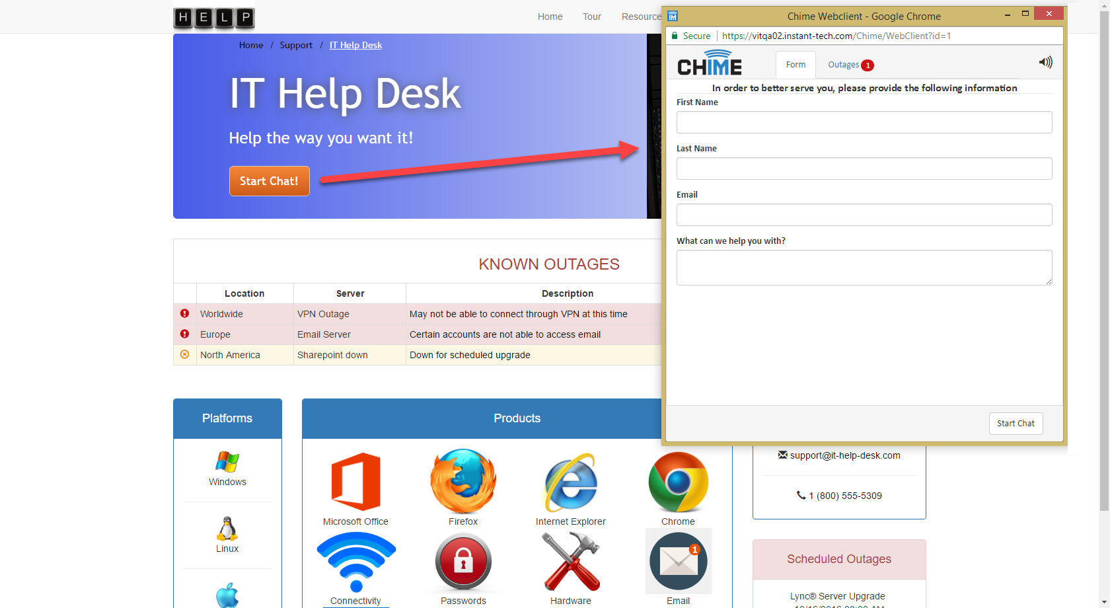
Task: Go to Support in the breadcrumb
Action: tap(296, 45)
